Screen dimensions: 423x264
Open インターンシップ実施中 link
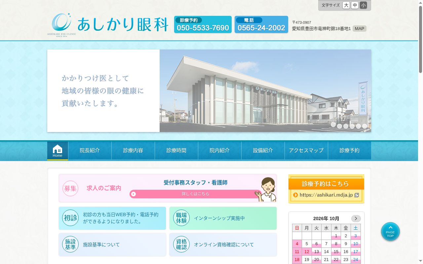pyautogui.click(x=223, y=218)
